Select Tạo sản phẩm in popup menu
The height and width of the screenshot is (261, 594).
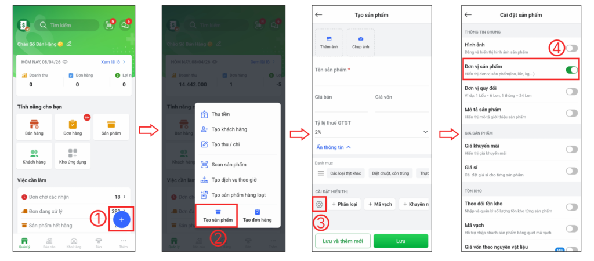[218, 216]
